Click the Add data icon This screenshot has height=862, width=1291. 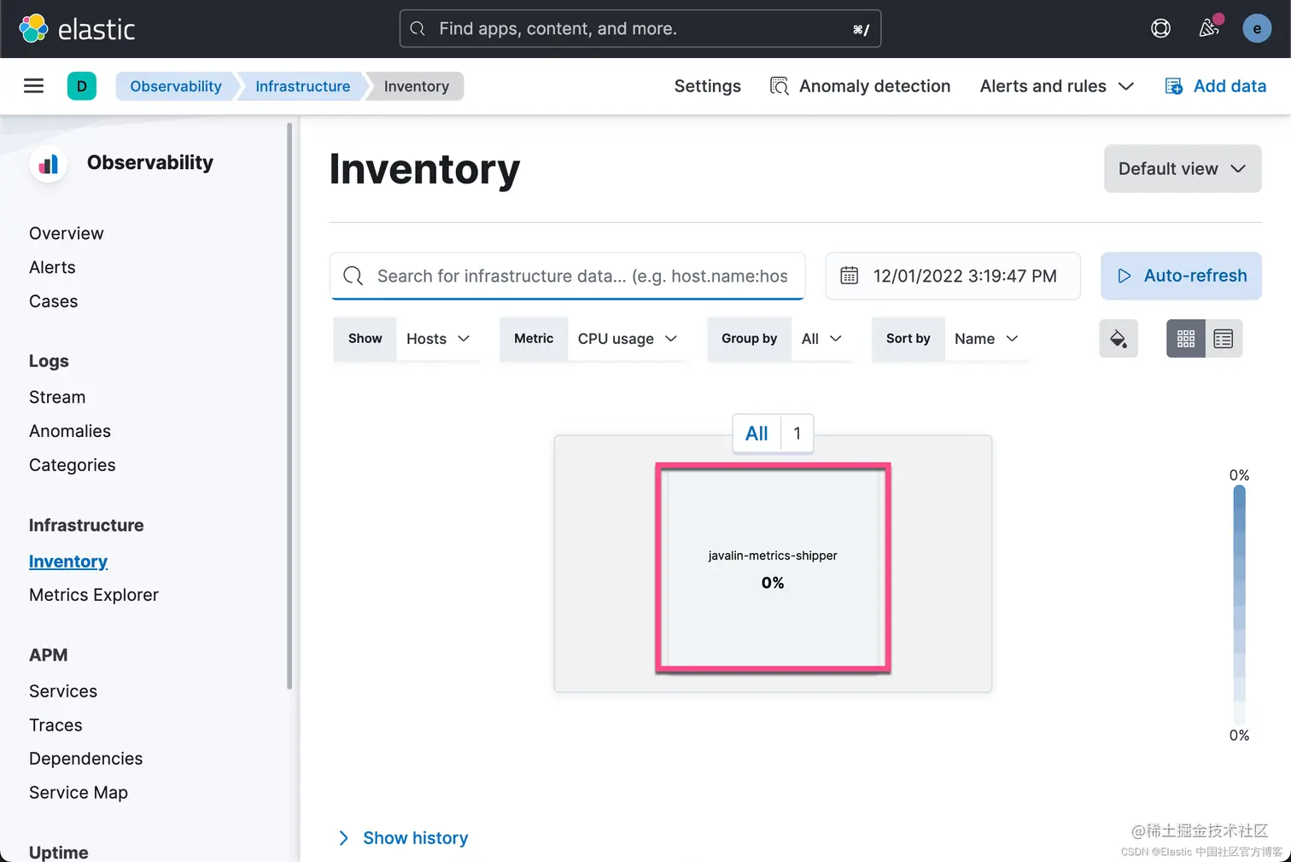(x=1174, y=86)
